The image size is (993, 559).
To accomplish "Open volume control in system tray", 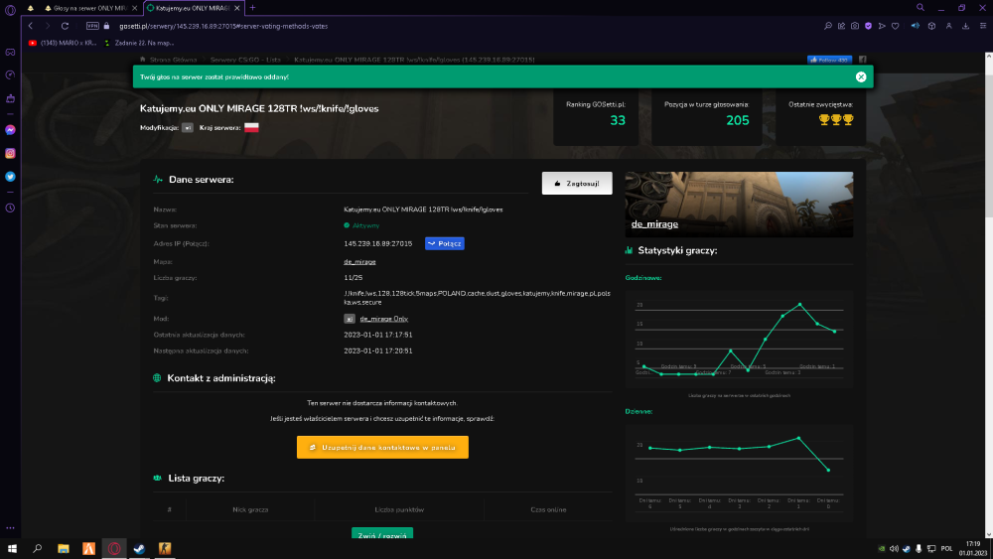I will (894, 549).
